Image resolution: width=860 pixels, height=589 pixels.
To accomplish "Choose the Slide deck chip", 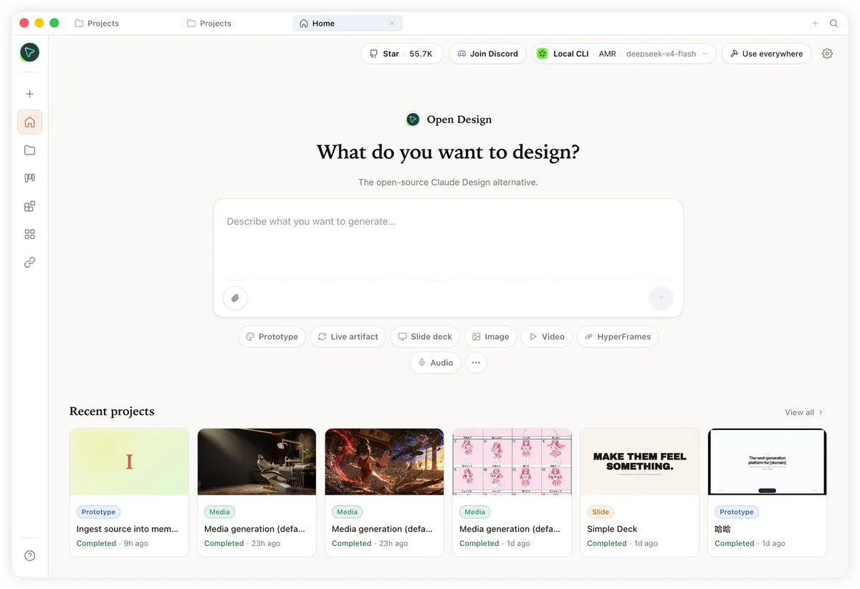I will tap(425, 336).
